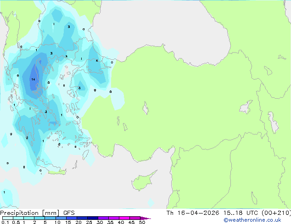The width and height of the screenshot is (291, 224).
Task: Pick the 35–40 mm purple legend swatch
Action: (x=114, y=218)
